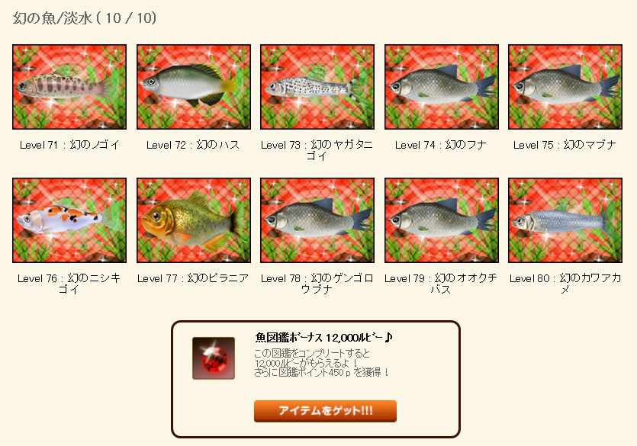This screenshot has height=446, width=637.
Task: Open the Level 78 幻のゲンゴロウブナ thumbnail
Action: click(x=317, y=220)
